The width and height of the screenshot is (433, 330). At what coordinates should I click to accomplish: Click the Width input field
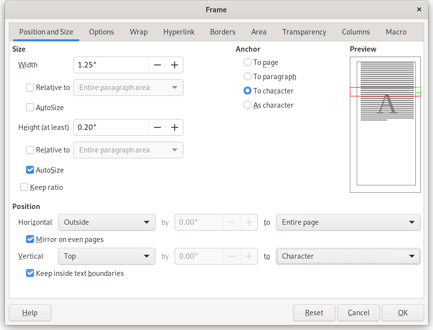coord(111,65)
